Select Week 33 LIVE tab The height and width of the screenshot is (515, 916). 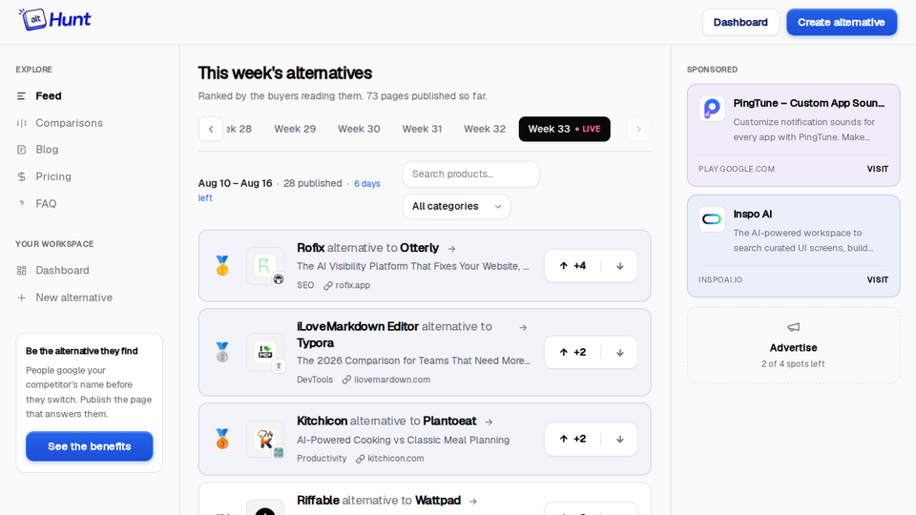(x=564, y=129)
